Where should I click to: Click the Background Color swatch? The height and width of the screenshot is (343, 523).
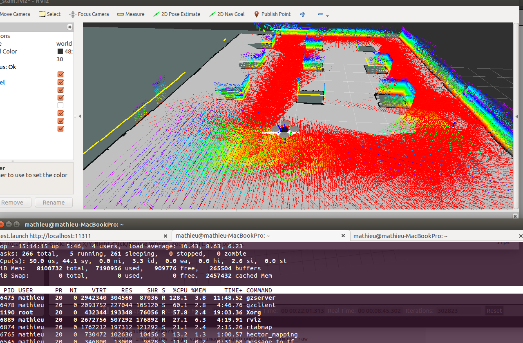[60, 51]
